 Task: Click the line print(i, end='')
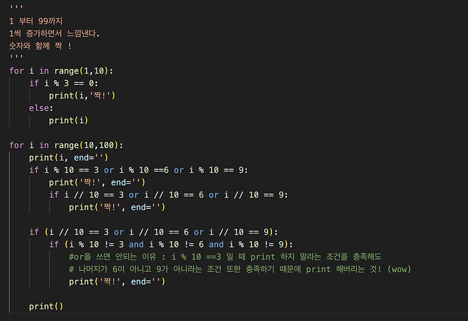click(68, 158)
